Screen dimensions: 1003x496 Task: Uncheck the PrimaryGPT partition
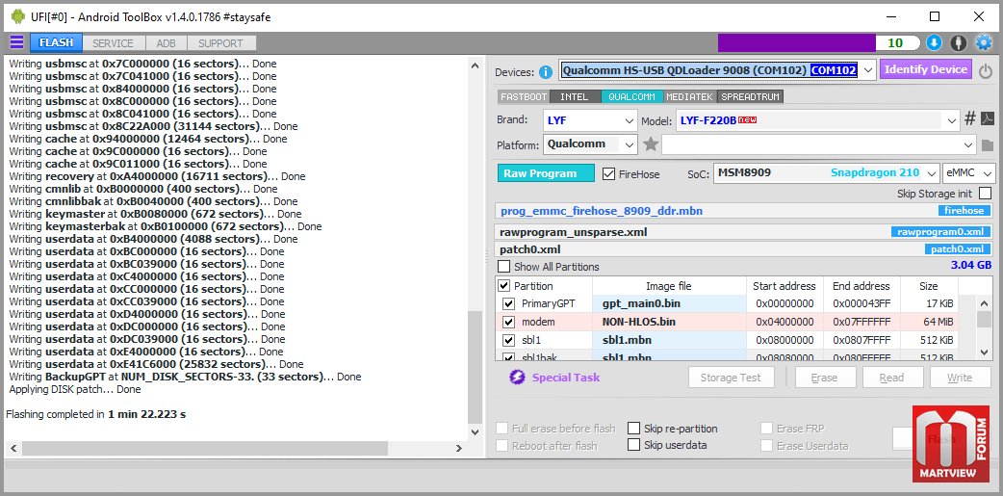(509, 304)
